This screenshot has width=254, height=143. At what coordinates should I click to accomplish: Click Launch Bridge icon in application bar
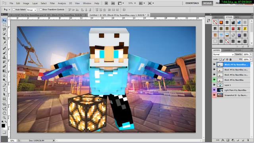click(x=106, y=3)
